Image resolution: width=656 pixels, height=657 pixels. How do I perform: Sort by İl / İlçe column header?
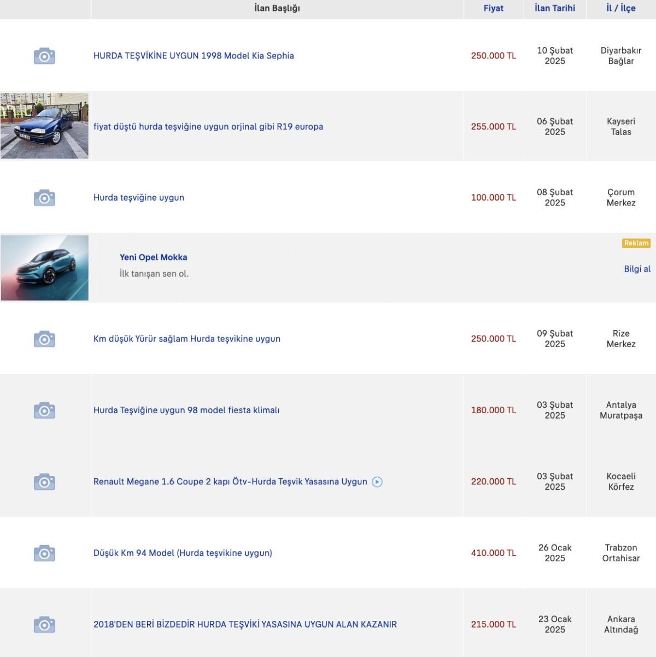tap(621, 8)
